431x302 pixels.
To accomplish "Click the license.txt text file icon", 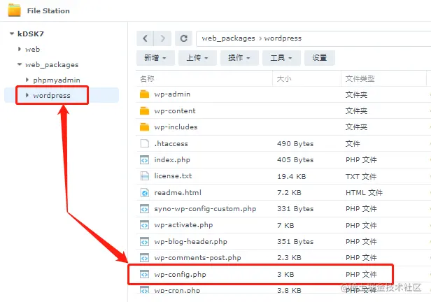I will coord(144,175).
